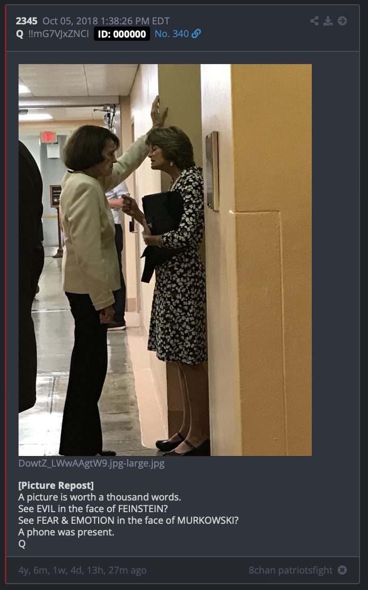
Task: Click the tripcode !!mG7VJxZNCI
Action: [x=58, y=34]
